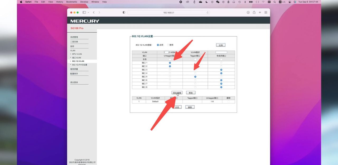Open sidebar options chevron in Safari toolbar
This screenshot has height=165, width=338.
coord(88,12)
